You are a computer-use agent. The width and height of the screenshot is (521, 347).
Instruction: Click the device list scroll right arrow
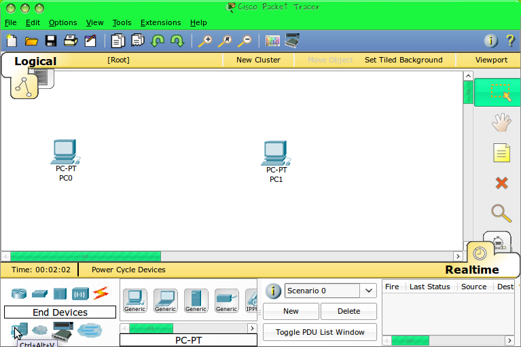[x=252, y=329]
